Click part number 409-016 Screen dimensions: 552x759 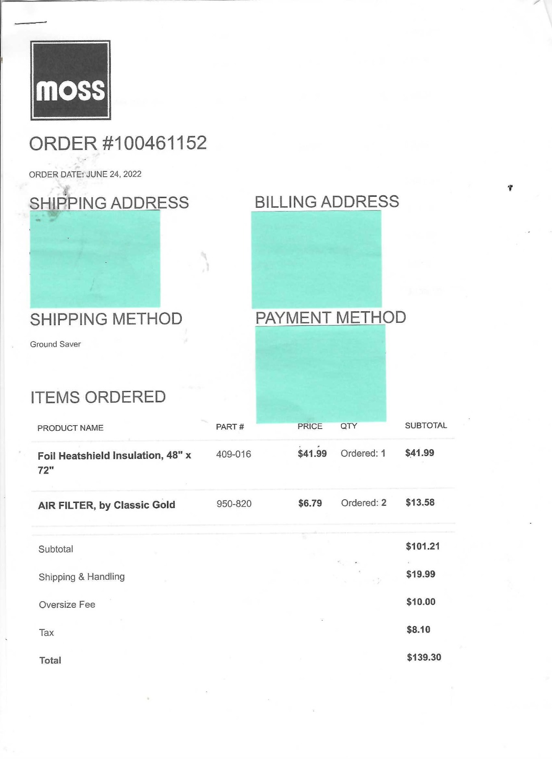234,454
